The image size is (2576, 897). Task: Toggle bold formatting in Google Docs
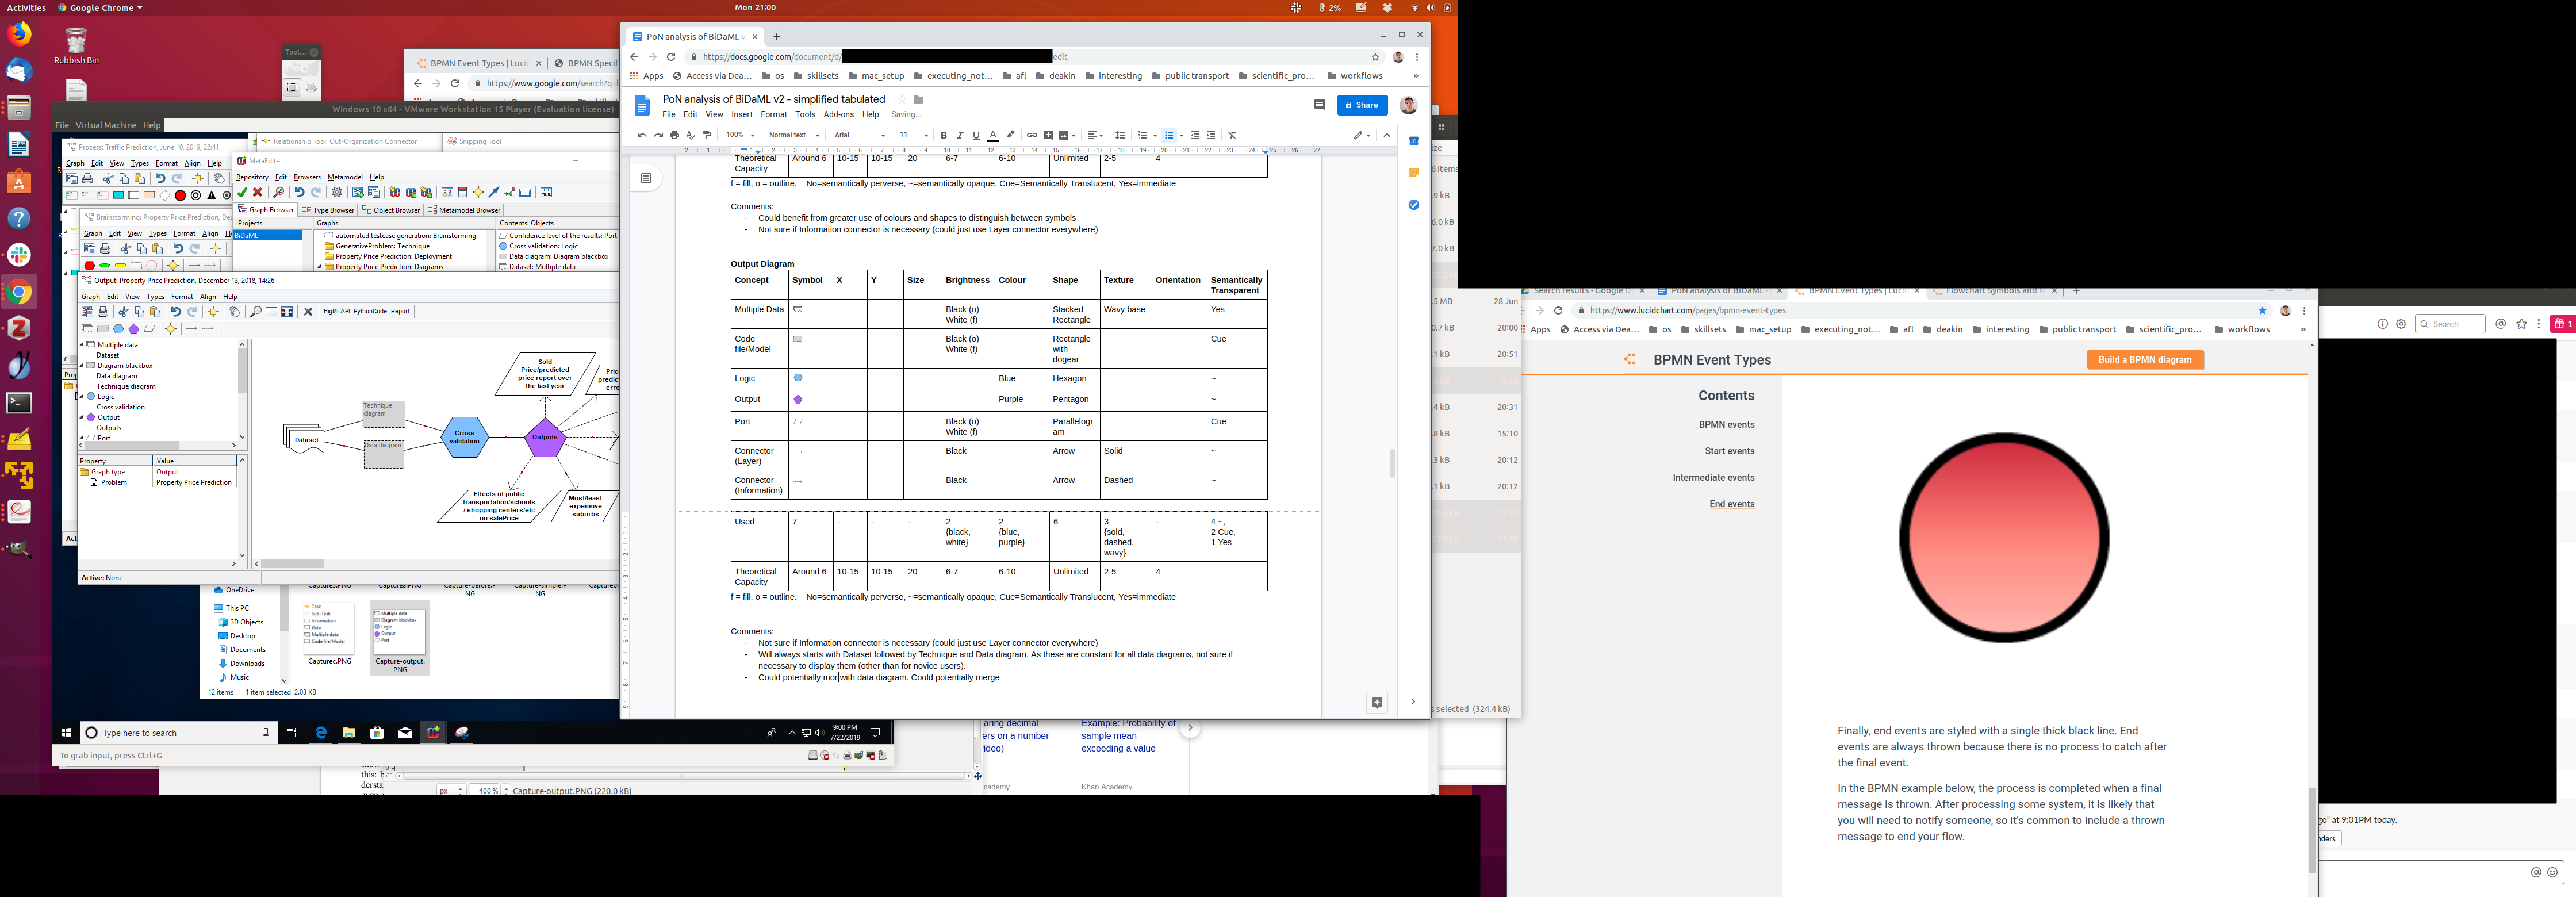coord(943,135)
